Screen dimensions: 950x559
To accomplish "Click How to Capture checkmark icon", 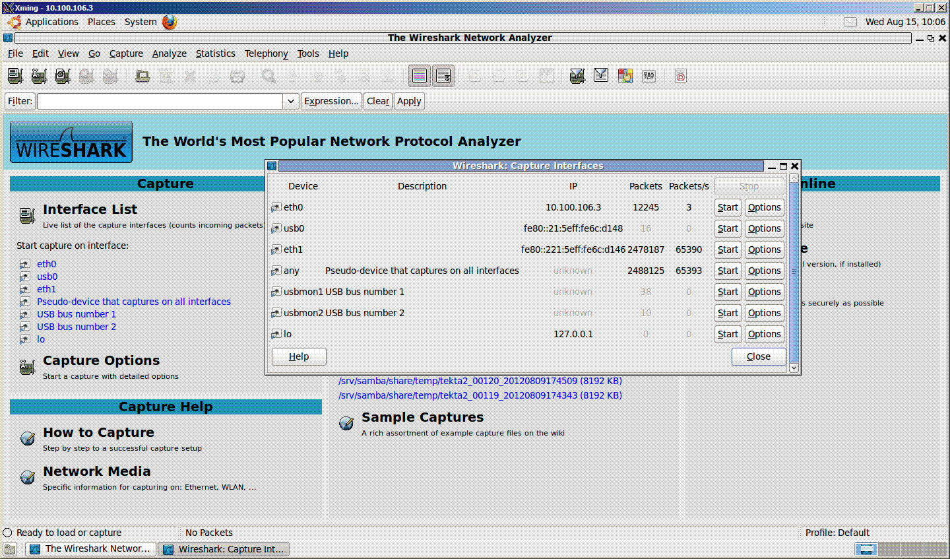I will (x=27, y=438).
